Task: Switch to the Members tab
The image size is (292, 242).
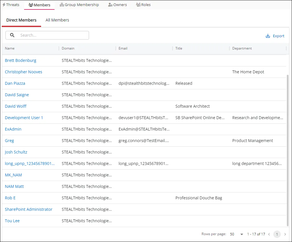Action: tap(39, 5)
